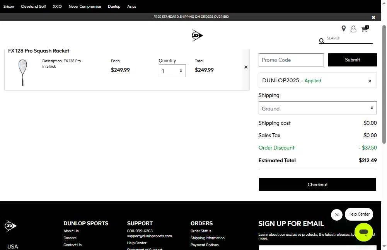The height and width of the screenshot is (250, 387).
Task: Focus the Promo Code field
Action: click(291, 60)
